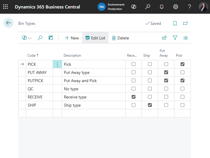The width and height of the screenshot is (210, 158).
Task: Click the top bar search magnifier
Action: (148, 7)
